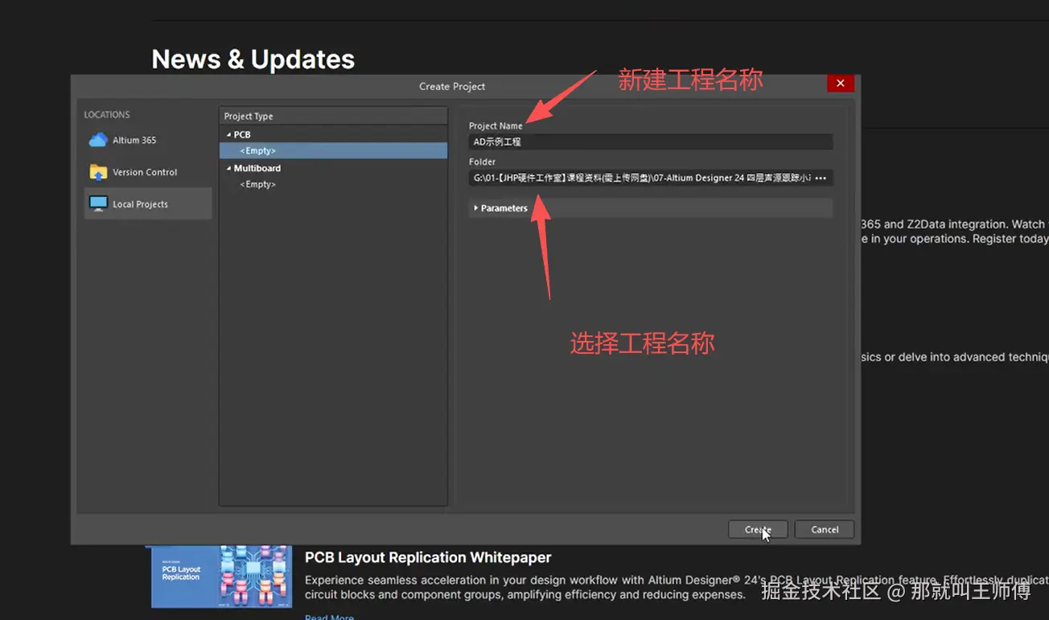Collapse the PCB project type group

[x=228, y=135]
